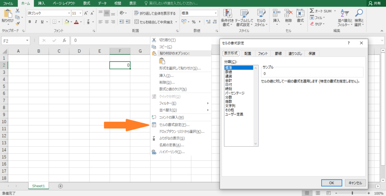
Task: Click キャンセル in the format cells dialog
Action: (355, 183)
